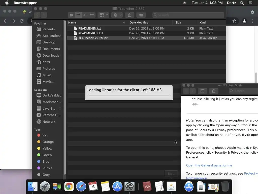Open Documents in the Finder sidebar
The height and width of the screenshot is (194, 258).
[x=48, y=49]
